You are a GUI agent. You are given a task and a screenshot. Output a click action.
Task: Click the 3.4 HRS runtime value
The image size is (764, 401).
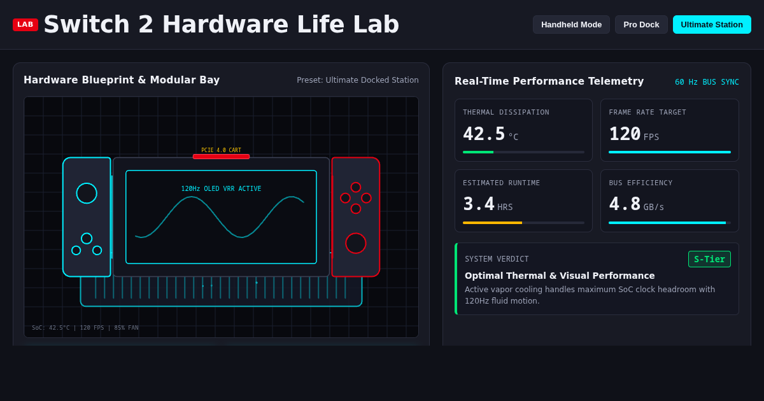pos(488,205)
